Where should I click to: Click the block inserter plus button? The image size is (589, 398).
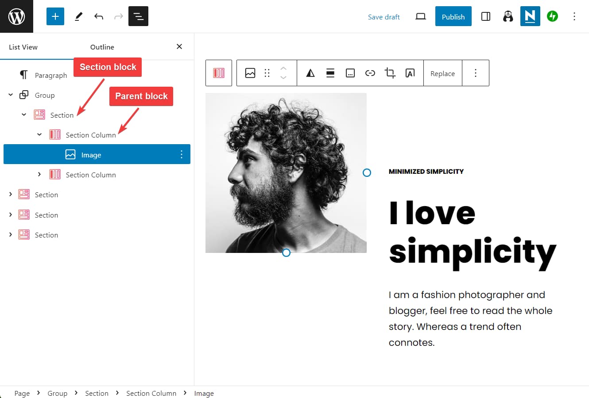(55, 16)
